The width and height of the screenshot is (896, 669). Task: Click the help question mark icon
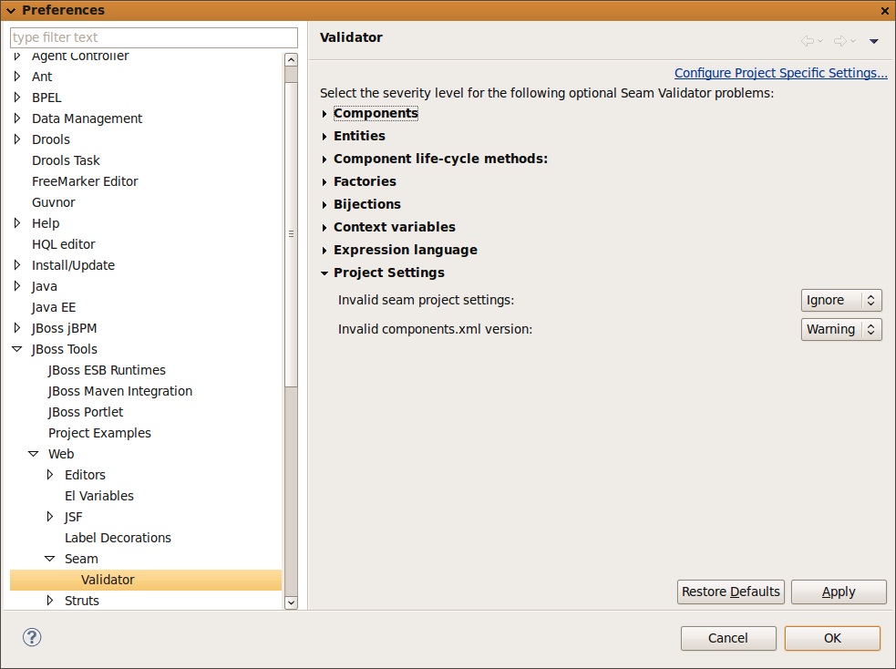[x=32, y=637]
